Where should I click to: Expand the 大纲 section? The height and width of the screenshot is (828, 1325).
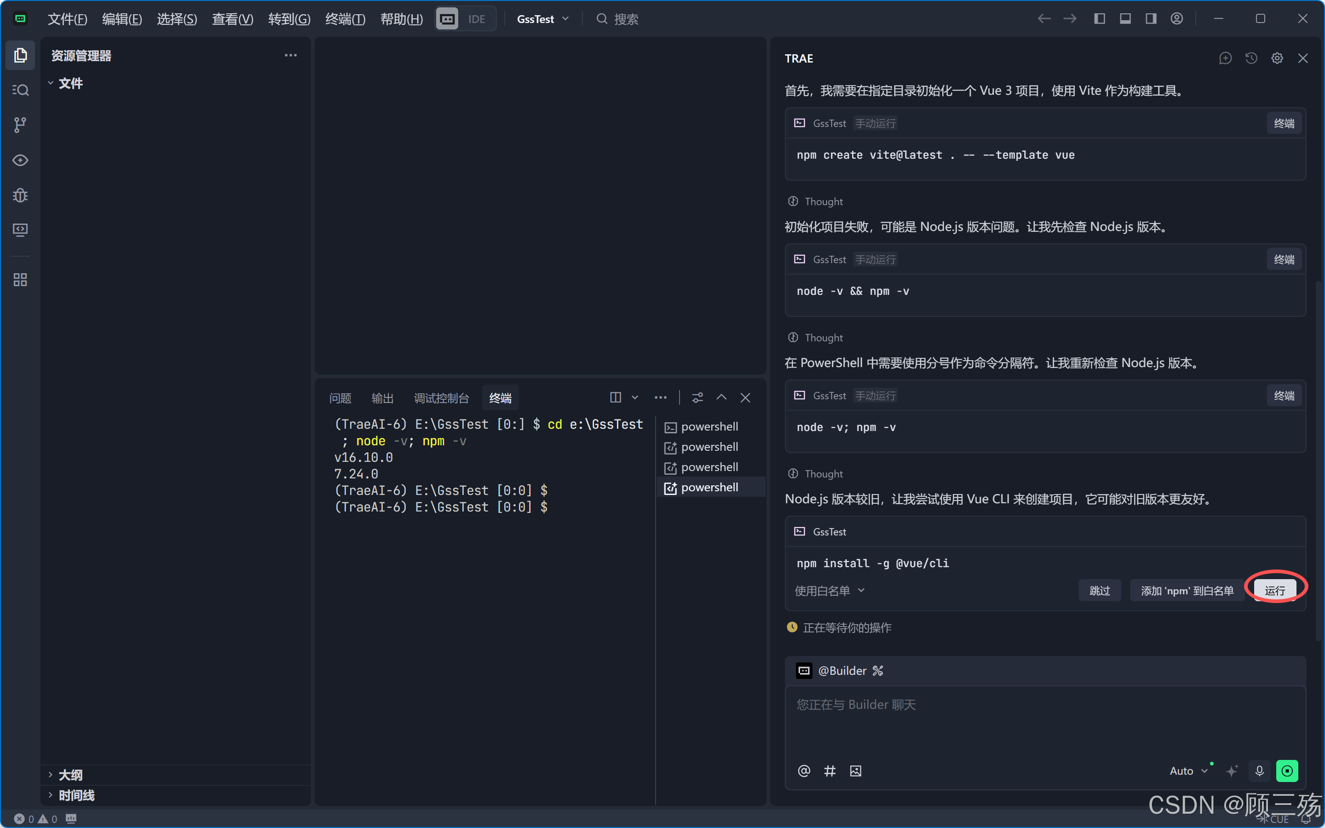pyautogui.click(x=70, y=775)
